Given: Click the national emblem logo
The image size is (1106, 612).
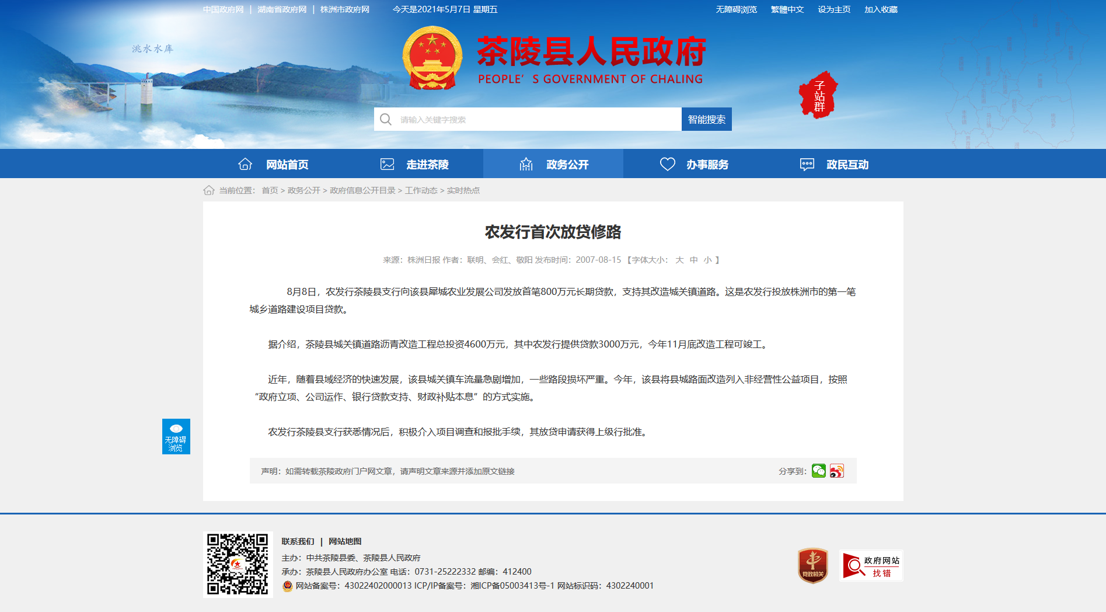Looking at the screenshot, I should tap(432, 58).
